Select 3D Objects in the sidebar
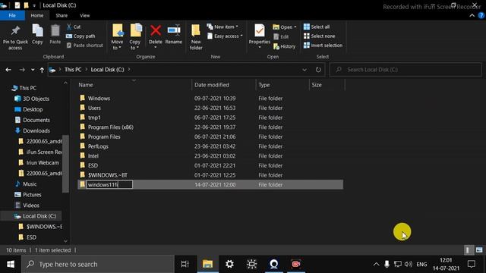 coord(36,99)
